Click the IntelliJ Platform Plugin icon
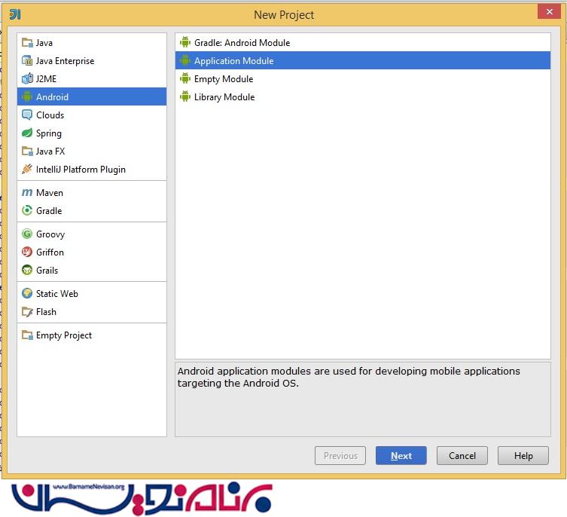 [27, 170]
